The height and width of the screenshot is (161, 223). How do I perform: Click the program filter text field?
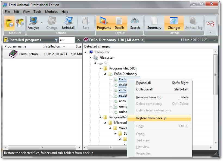67,40
